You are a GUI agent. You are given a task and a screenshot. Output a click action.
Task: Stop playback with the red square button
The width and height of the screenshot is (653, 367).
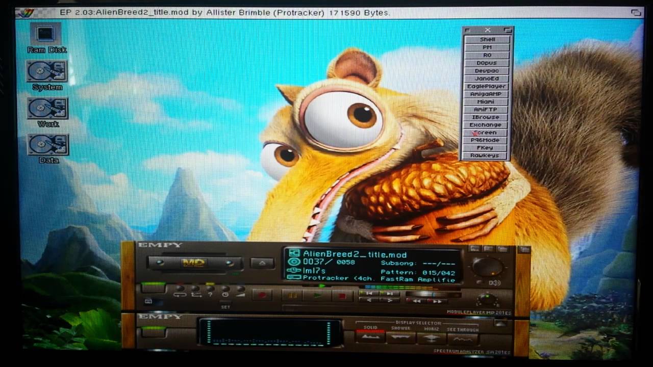[x=342, y=295]
